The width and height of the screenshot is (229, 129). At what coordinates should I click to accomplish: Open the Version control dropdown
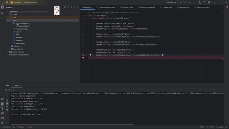pyautogui.click(x=31, y=3)
